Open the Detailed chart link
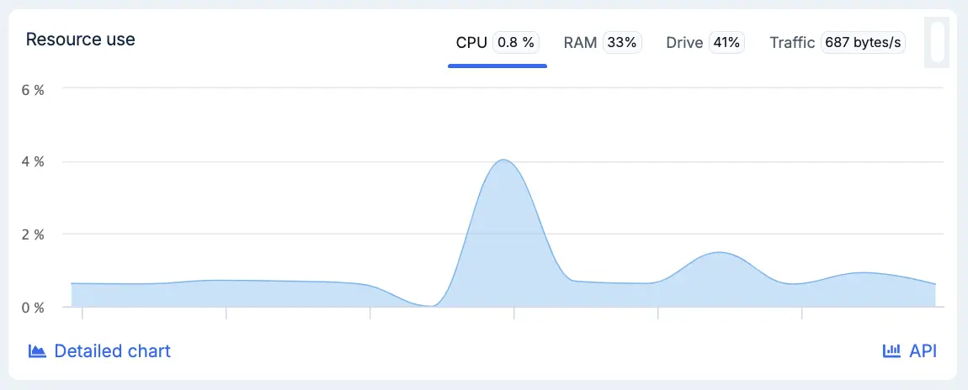The image size is (968, 390). [100, 351]
